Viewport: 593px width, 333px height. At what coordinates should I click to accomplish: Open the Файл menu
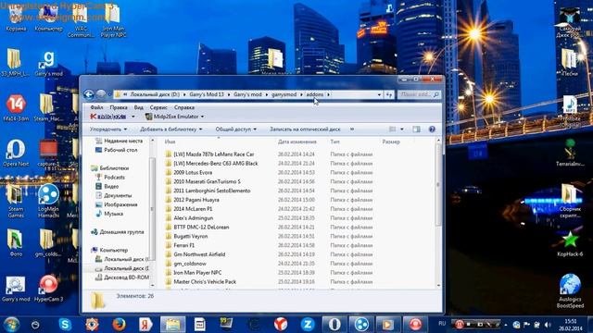[96, 107]
